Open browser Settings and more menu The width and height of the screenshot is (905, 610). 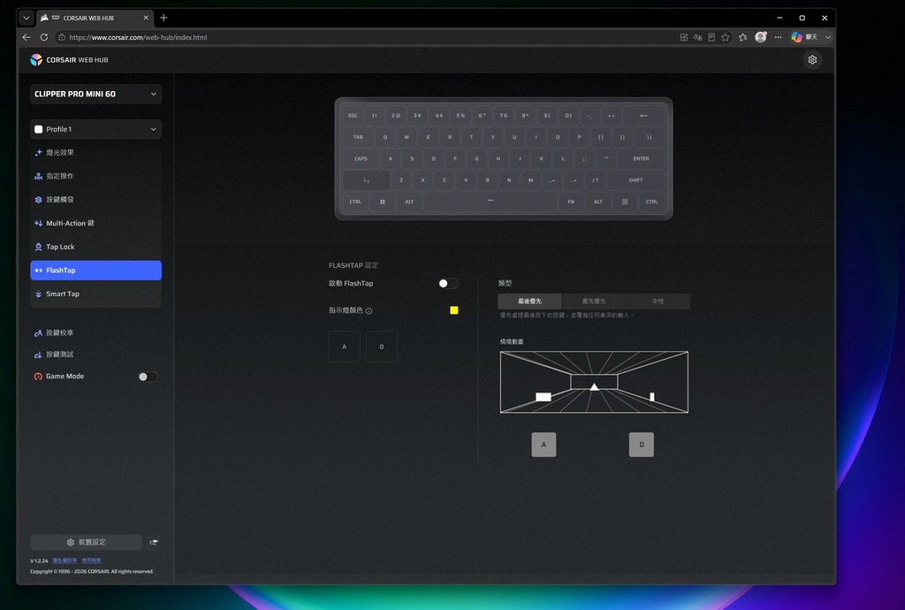778,37
